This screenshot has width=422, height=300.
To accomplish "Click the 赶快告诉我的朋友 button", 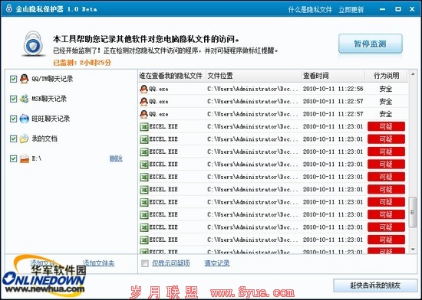I will coord(375,285).
